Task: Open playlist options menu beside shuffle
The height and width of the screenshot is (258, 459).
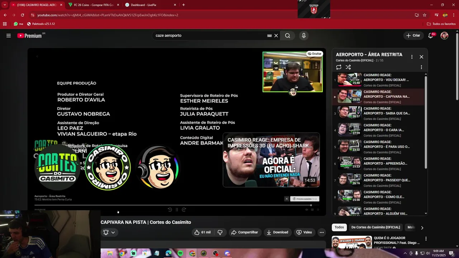Action: pos(421,67)
